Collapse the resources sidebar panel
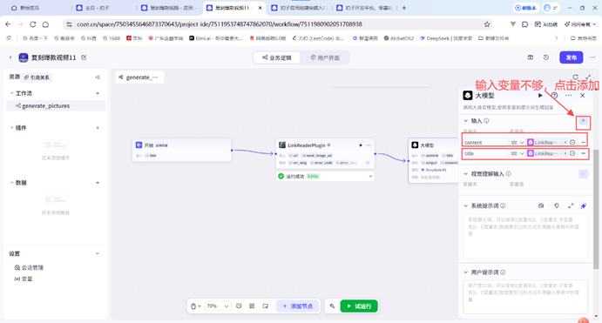 98,77
